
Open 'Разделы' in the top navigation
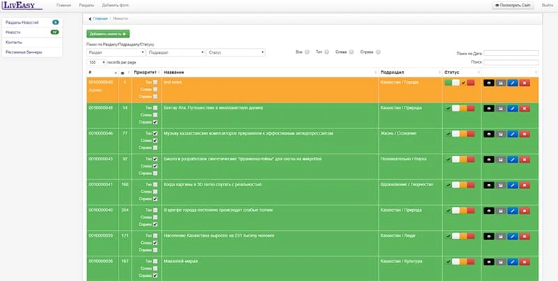click(x=86, y=6)
